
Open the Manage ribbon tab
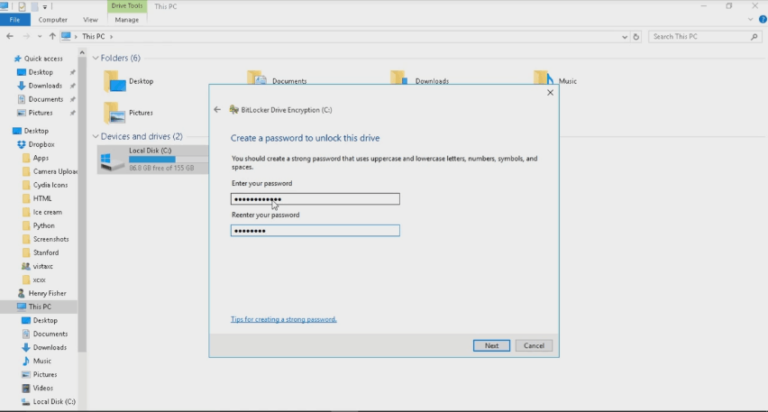click(x=126, y=20)
